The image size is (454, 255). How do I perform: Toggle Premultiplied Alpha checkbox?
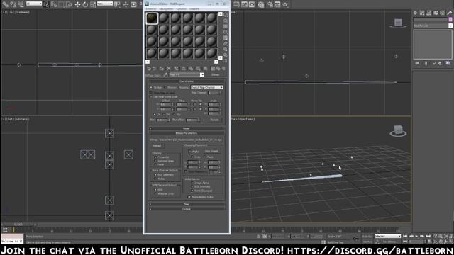click(x=189, y=197)
